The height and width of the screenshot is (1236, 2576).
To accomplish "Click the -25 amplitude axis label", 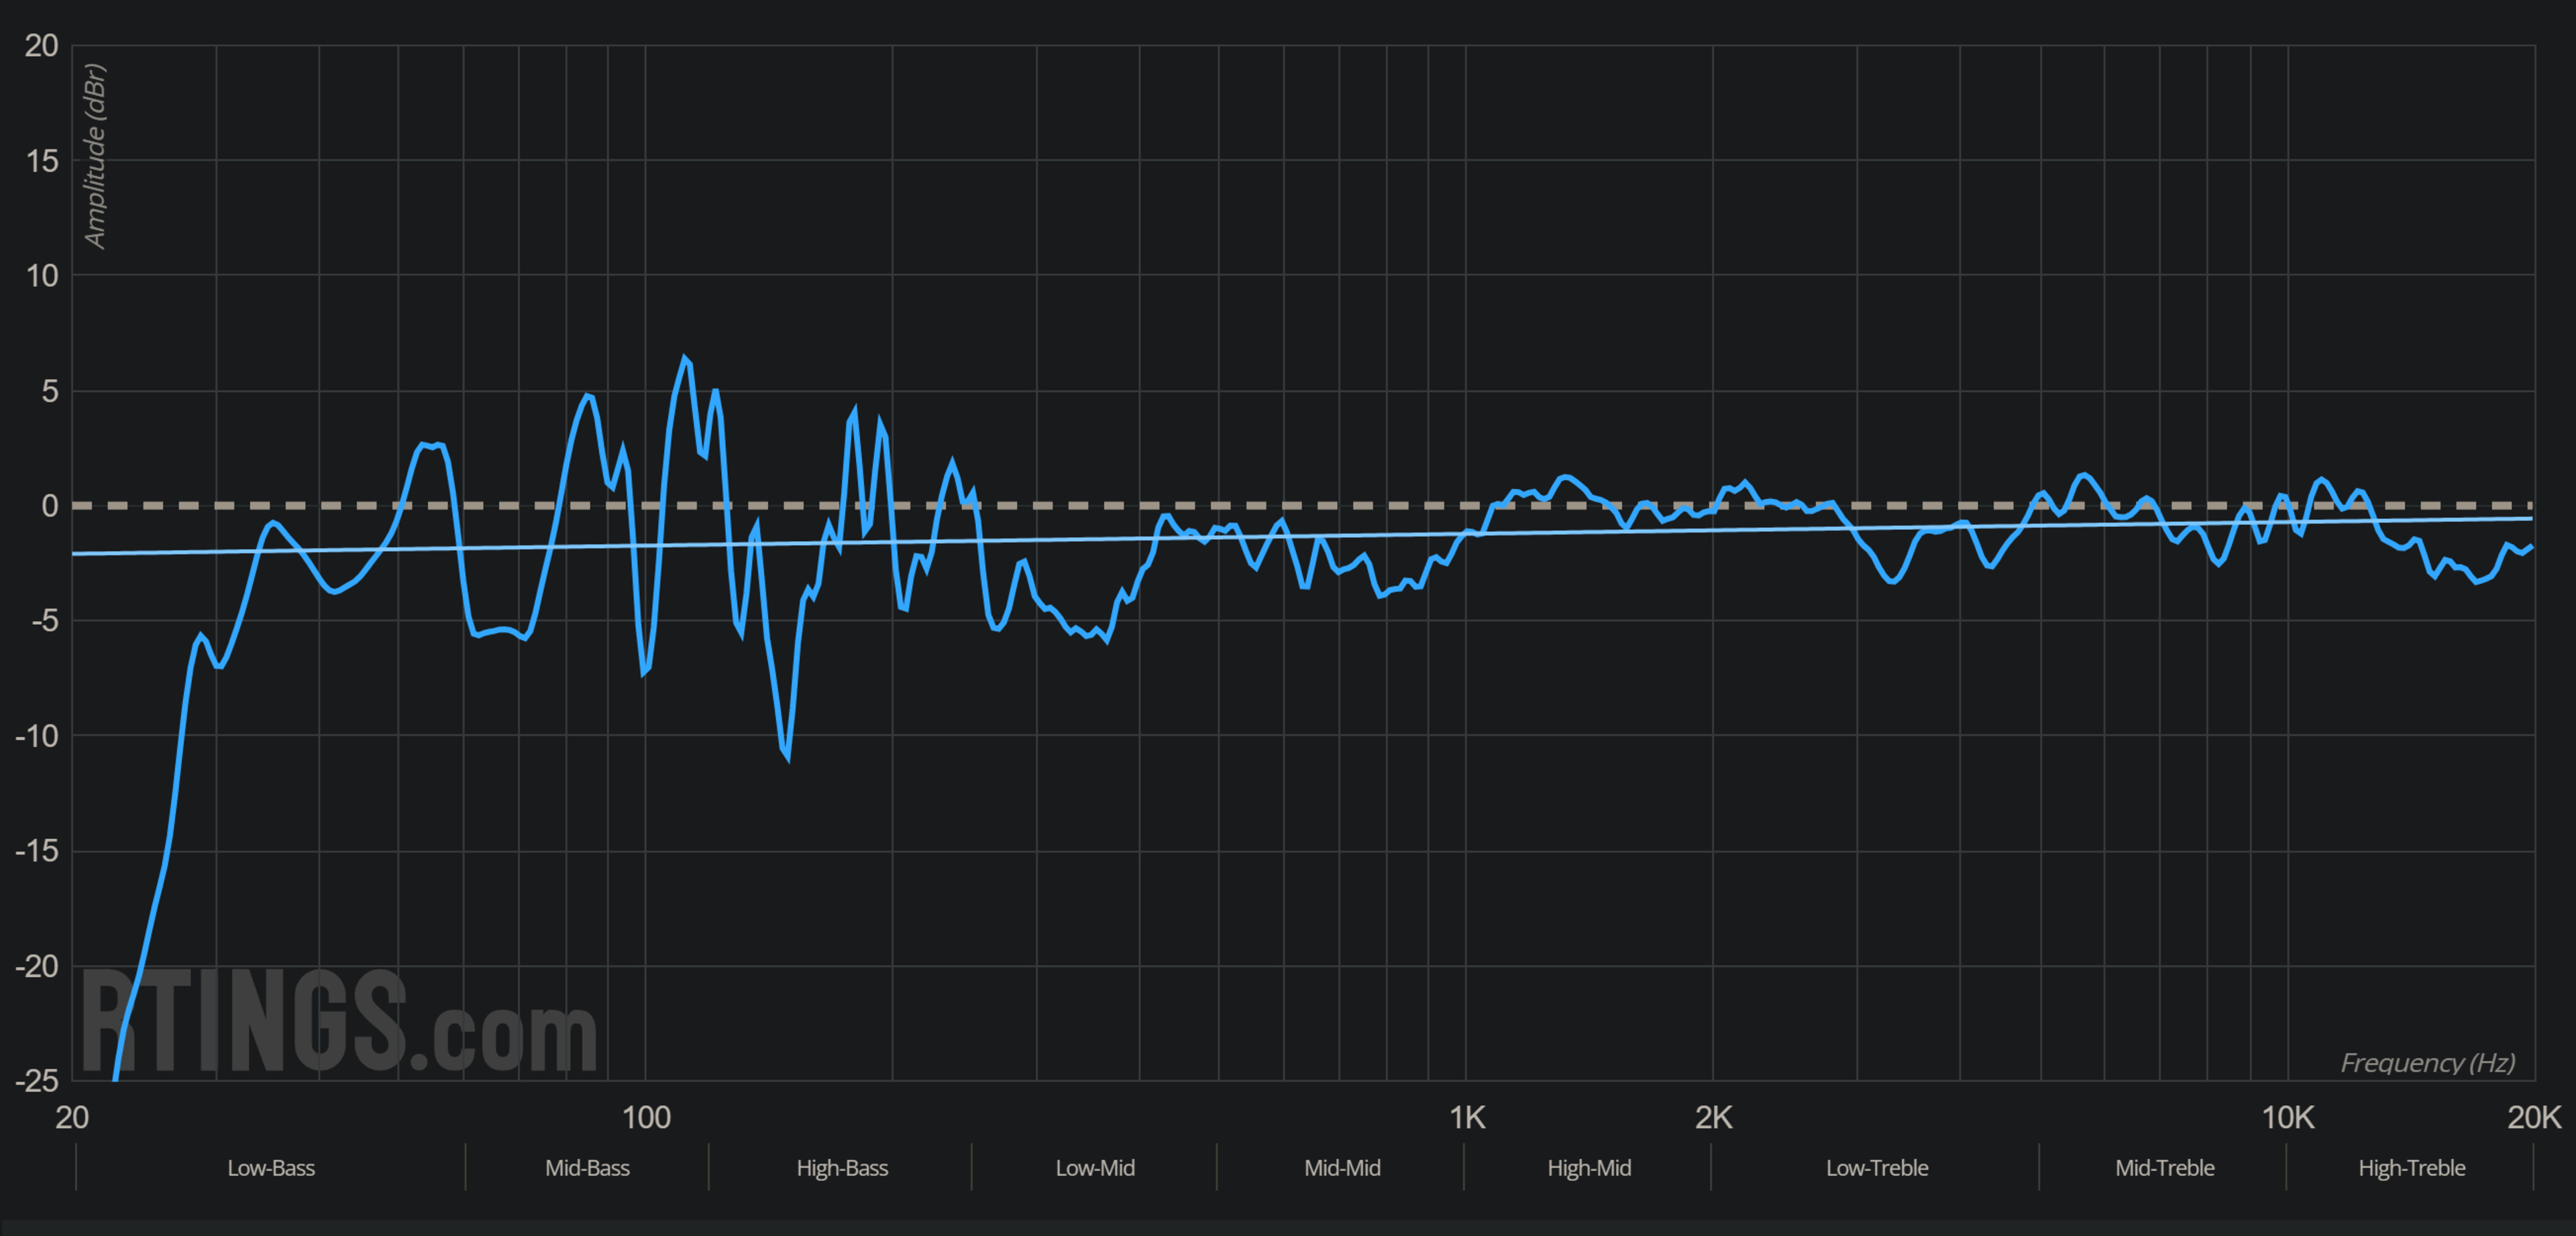I will pos(37,1080).
